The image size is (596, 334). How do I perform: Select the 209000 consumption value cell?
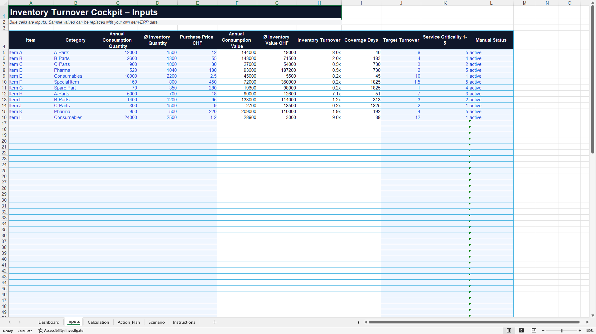point(237,112)
